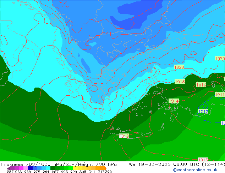Click the 1018 label over Crete
The height and width of the screenshot is (173, 225).
[124, 136]
